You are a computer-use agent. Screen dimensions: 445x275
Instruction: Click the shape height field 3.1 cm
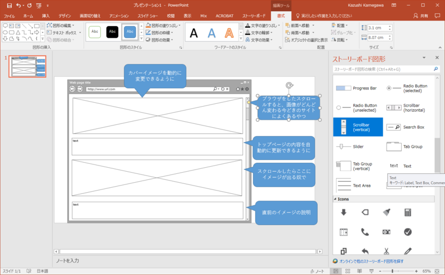point(378,28)
